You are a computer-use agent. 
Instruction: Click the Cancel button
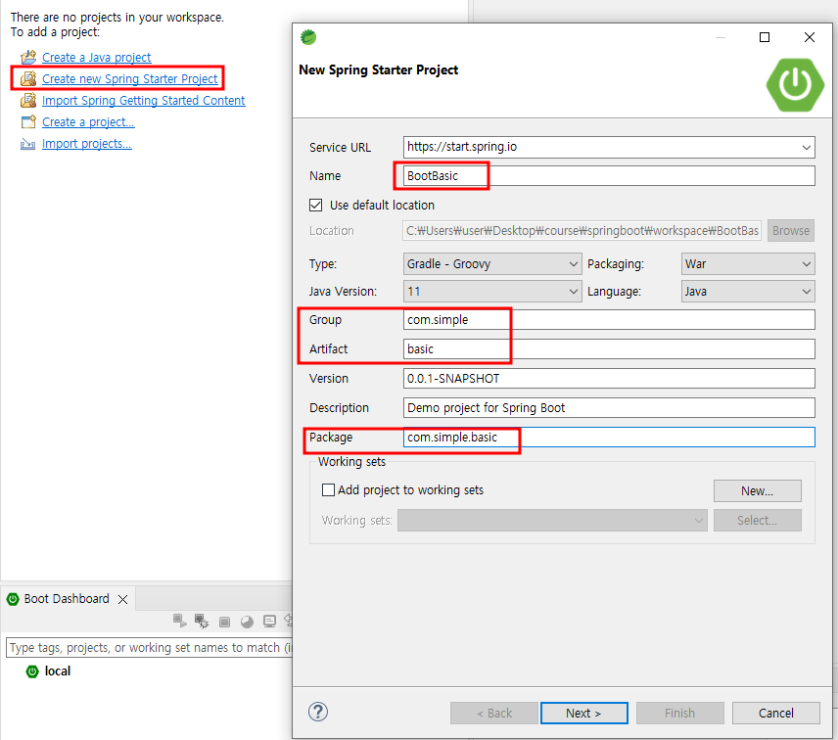coord(776,714)
